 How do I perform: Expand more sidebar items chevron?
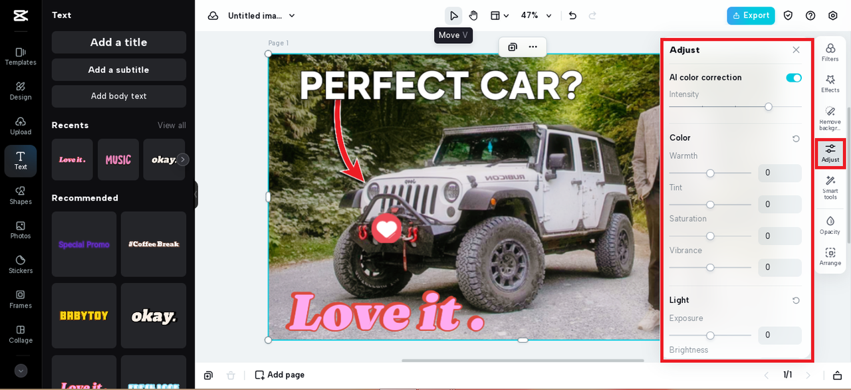[21, 371]
